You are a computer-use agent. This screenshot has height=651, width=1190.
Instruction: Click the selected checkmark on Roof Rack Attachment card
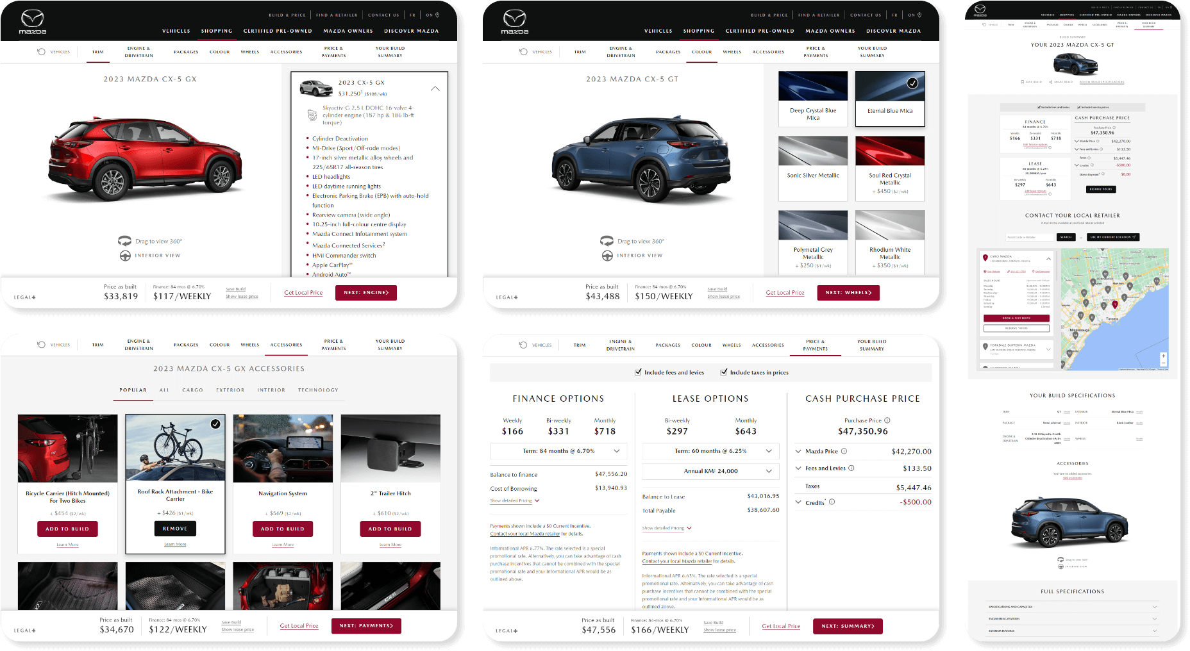(215, 424)
